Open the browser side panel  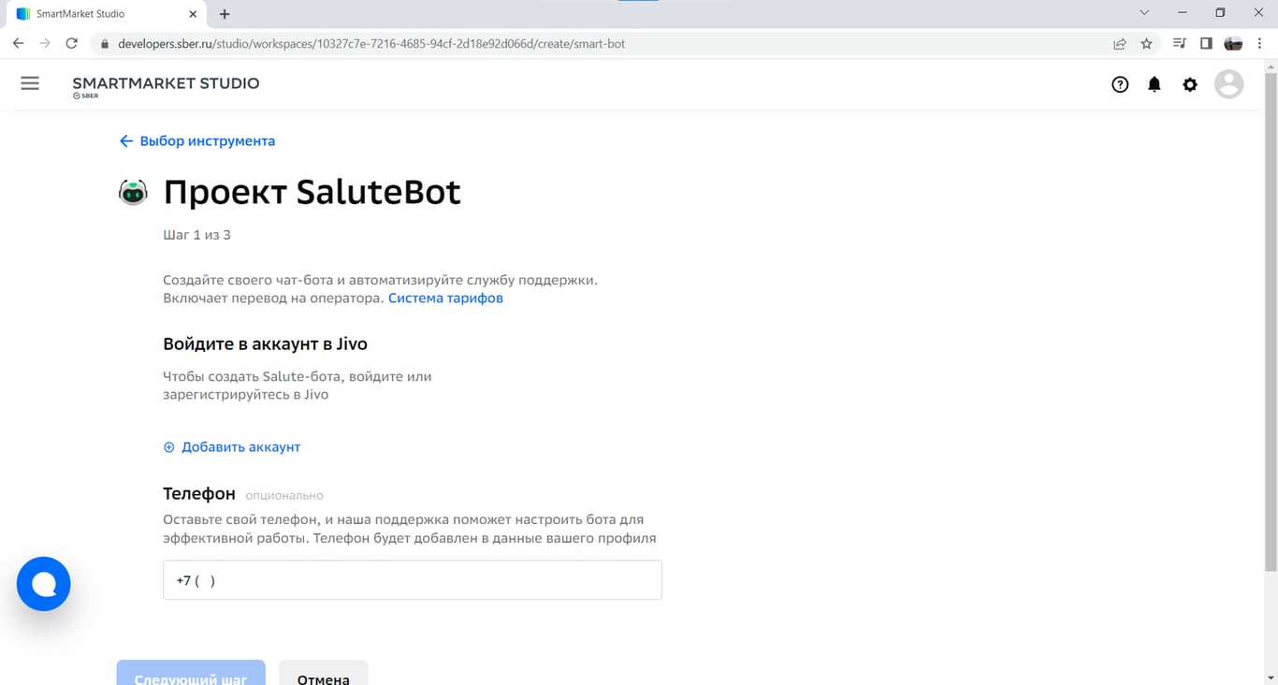[x=1206, y=43]
